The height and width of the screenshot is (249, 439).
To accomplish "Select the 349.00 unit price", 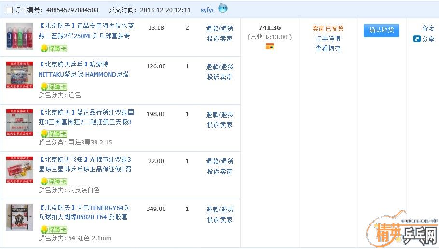I will pos(156,209).
